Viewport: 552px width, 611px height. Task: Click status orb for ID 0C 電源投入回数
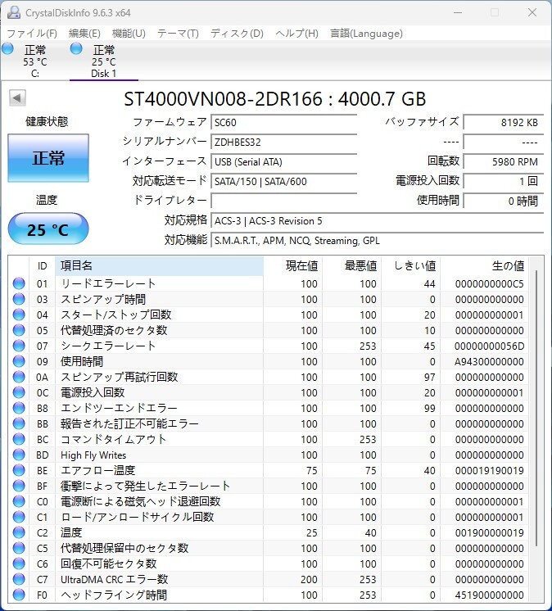(19, 393)
